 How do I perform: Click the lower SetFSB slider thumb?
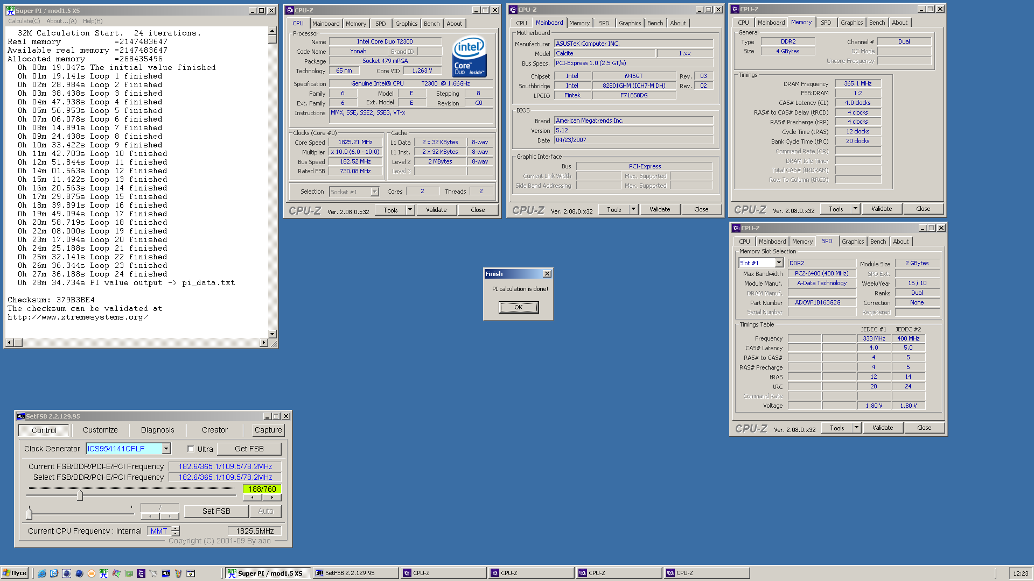click(x=29, y=513)
